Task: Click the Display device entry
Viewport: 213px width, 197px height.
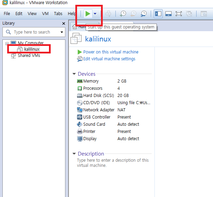Action: (x=90, y=139)
